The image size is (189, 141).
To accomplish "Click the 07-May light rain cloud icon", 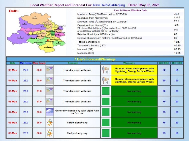I will 50,112.
